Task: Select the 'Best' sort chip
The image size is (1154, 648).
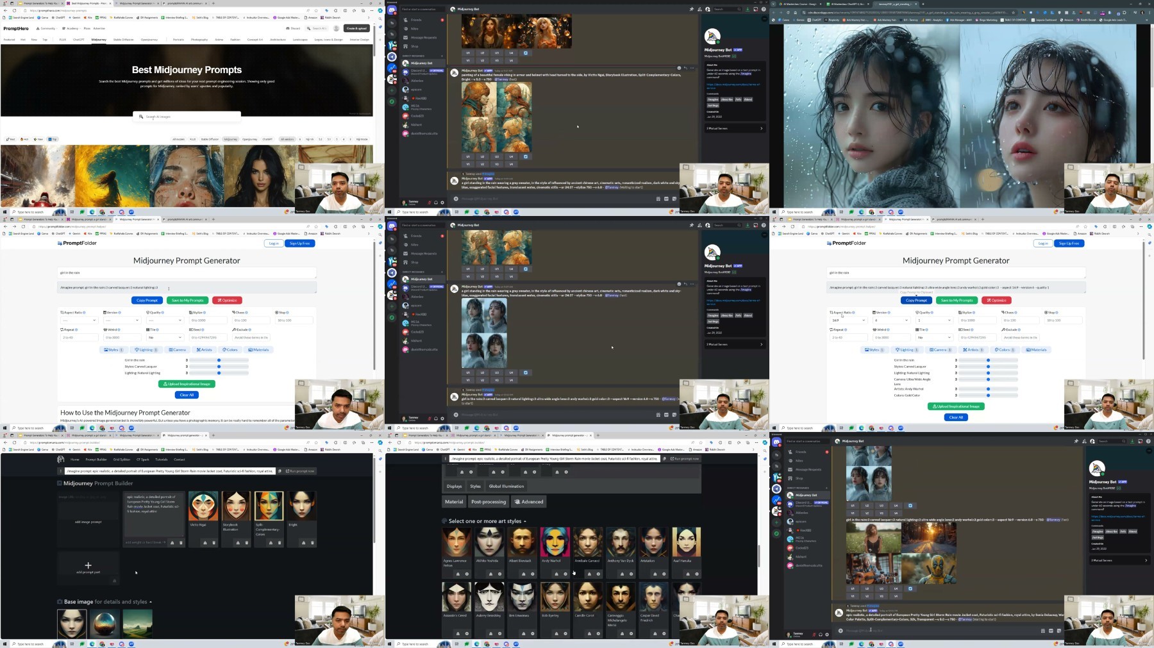Action: point(11,139)
